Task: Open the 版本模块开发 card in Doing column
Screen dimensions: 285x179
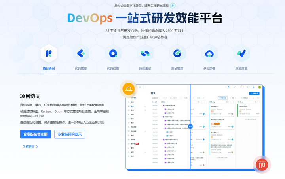Action: tap(222, 136)
